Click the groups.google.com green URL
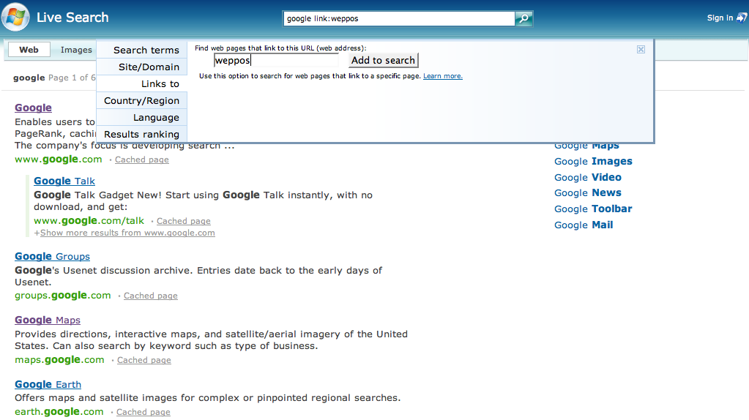Viewport: 749px width, 420px height. pos(62,296)
